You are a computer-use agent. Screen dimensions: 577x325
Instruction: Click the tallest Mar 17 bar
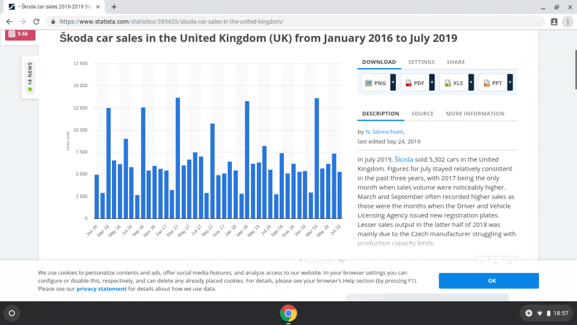[x=178, y=158]
